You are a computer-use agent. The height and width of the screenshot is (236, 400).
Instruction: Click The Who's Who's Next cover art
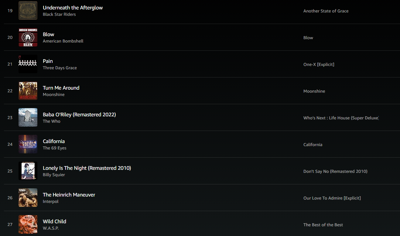pos(28,117)
